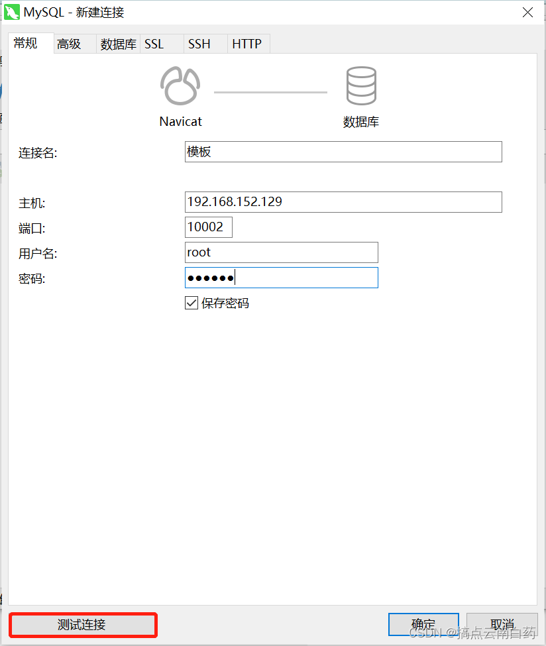Cancel with the 取消 button
This screenshot has height=646, width=546.
pos(502,625)
